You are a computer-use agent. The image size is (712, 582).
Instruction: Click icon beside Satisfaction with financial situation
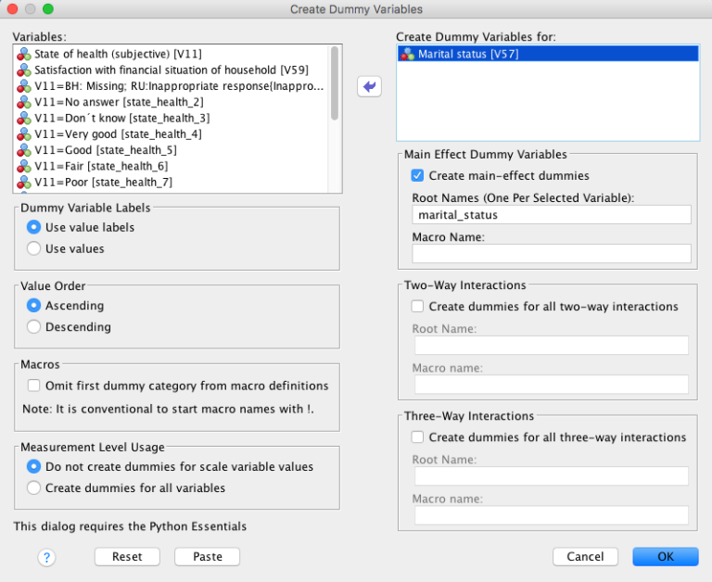pyautogui.click(x=23, y=70)
